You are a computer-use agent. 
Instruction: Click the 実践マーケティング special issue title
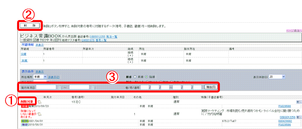tap(250, 112)
